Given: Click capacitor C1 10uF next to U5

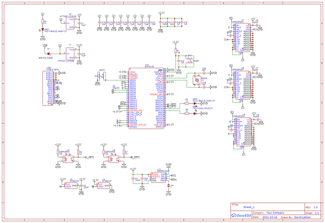Looking at the screenshot, I should pyautogui.click(x=79, y=23).
